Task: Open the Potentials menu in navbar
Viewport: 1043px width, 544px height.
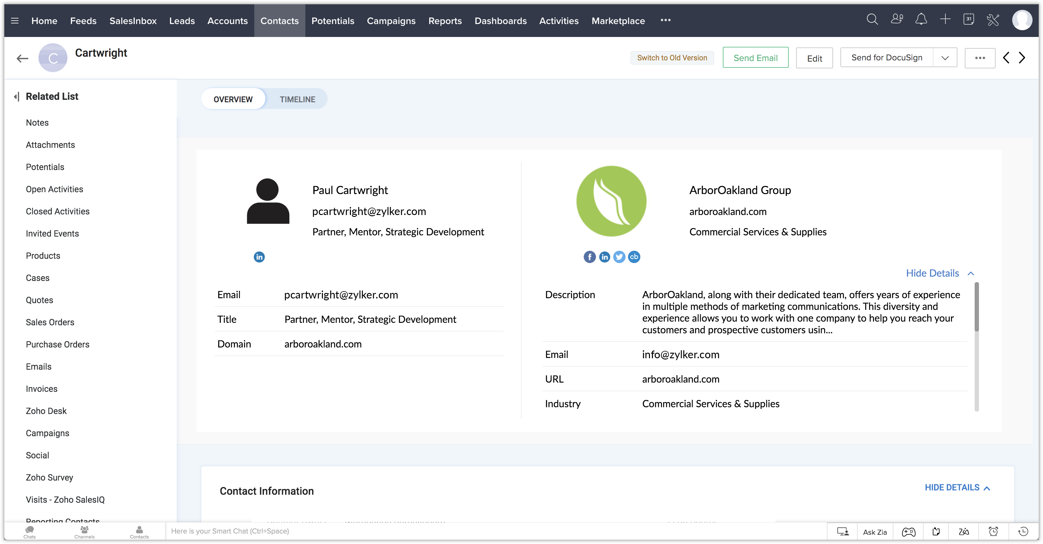Action: coord(332,21)
